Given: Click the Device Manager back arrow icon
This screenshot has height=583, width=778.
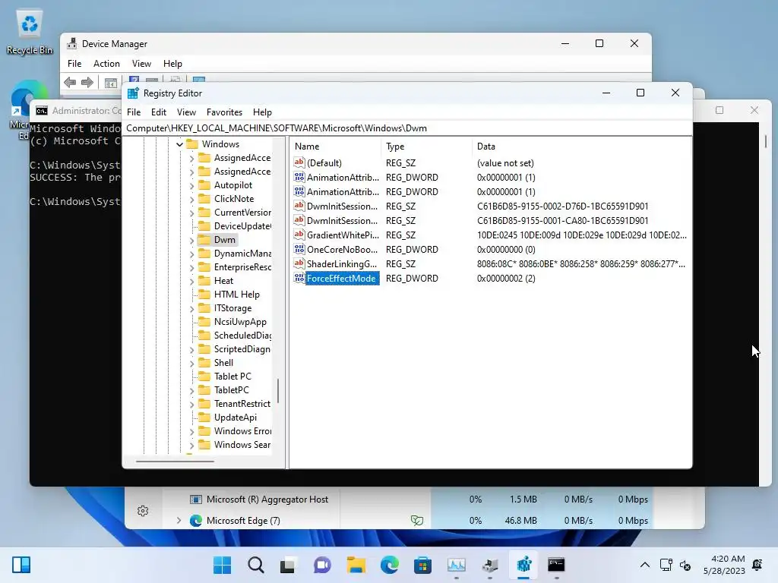Looking at the screenshot, I should tap(70, 82).
